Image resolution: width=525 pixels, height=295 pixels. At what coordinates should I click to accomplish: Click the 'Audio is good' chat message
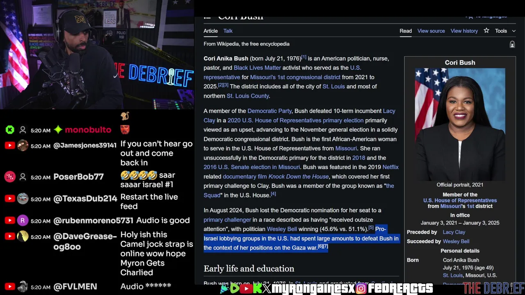pyautogui.click(x=163, y=220)
